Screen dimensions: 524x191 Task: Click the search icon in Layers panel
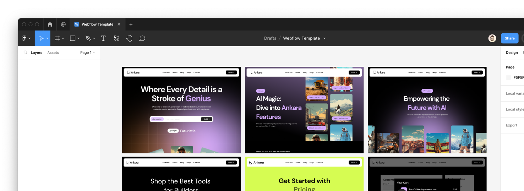[26, 53]
